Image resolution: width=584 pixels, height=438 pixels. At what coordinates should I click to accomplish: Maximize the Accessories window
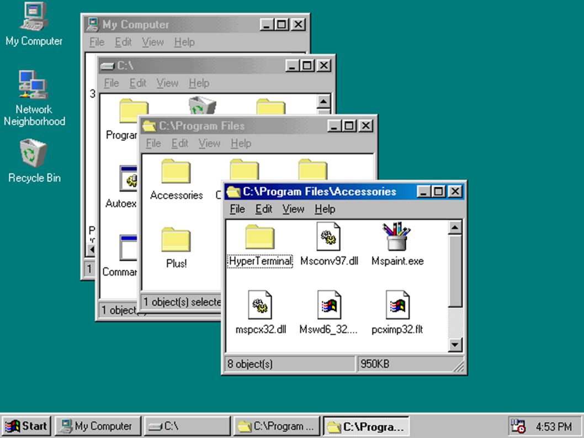point(438,192)
